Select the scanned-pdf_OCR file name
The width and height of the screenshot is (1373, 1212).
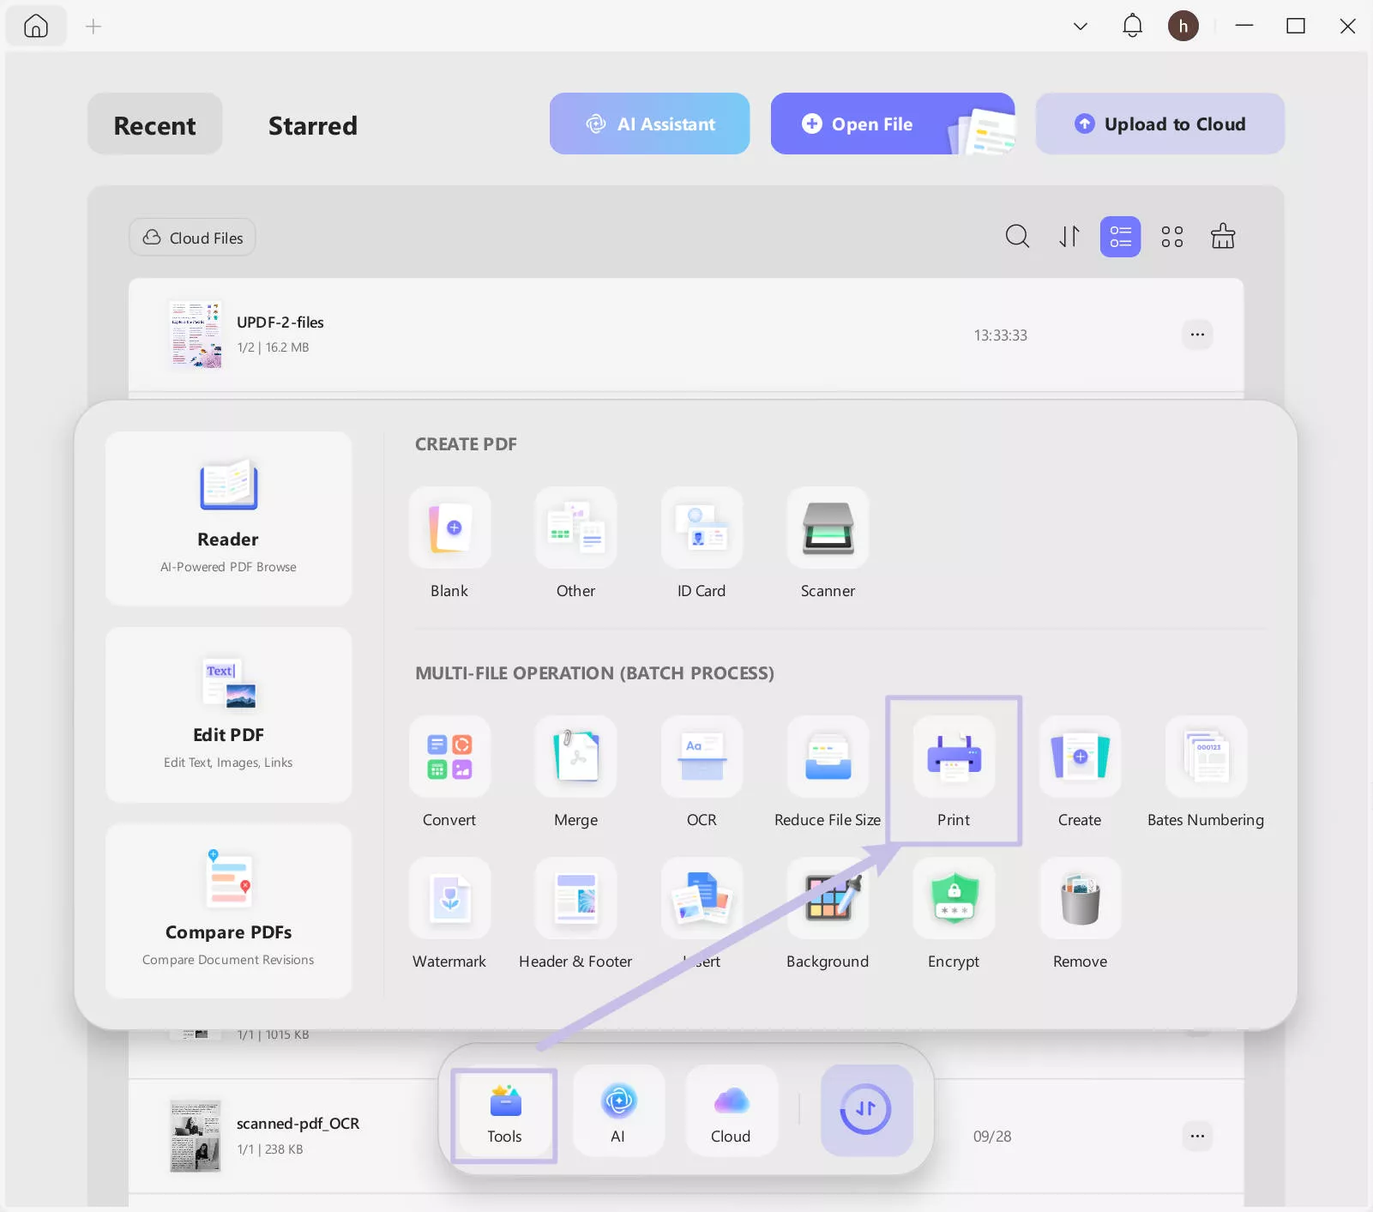pos(298,1124)
